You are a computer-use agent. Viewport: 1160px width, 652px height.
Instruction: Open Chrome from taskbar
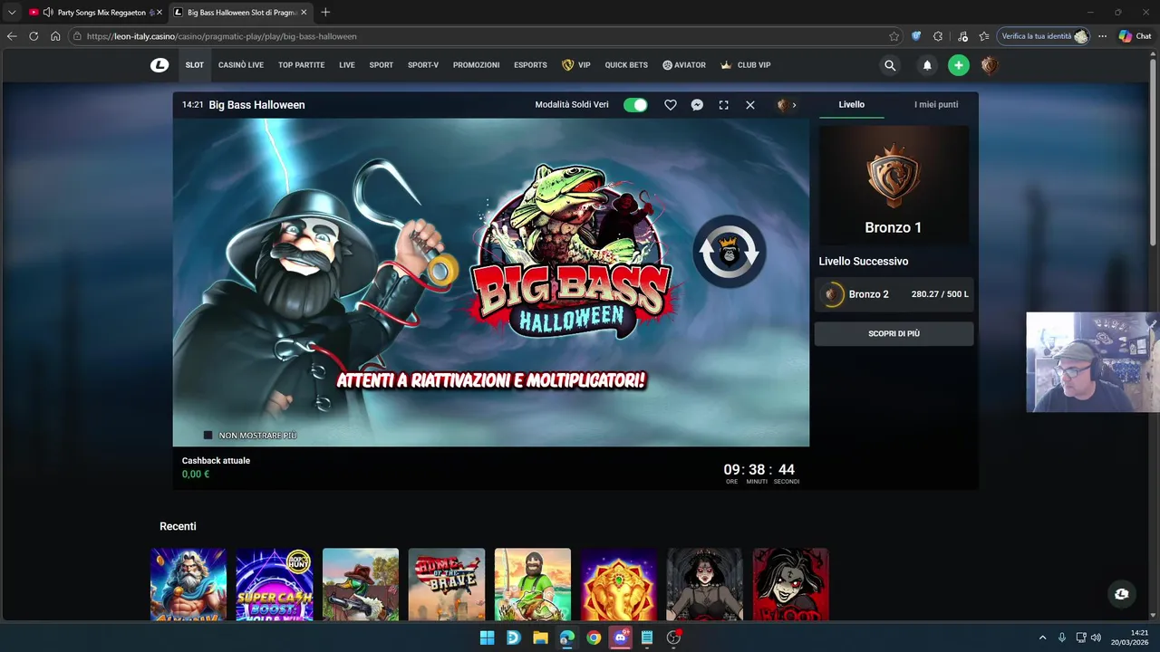coord(594,638)
